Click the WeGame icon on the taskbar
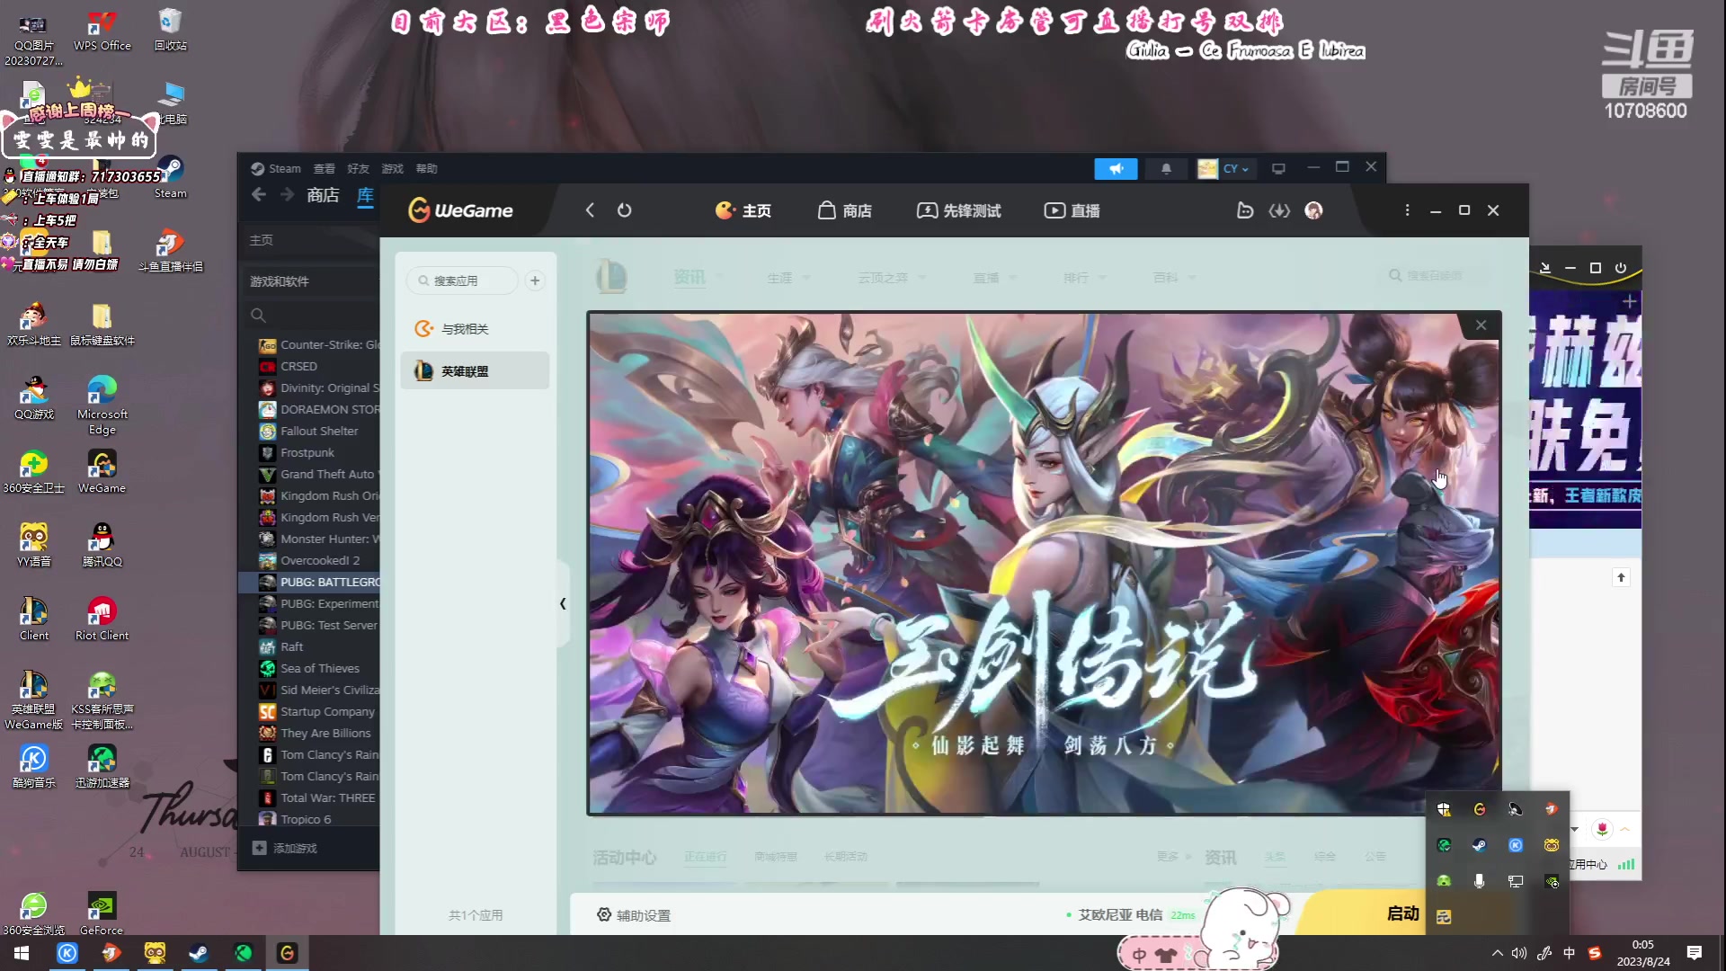1726x971 pixels. point(288,952)
